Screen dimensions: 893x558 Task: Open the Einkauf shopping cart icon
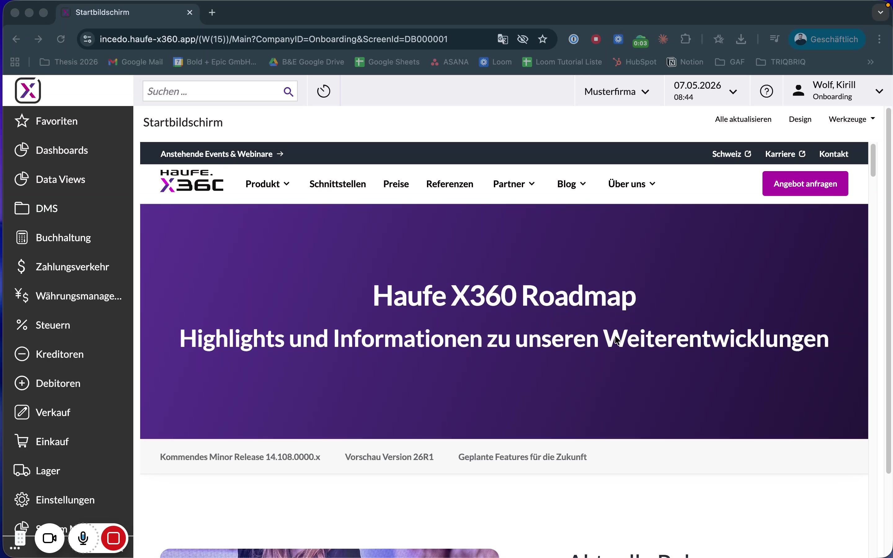point(22,441)
